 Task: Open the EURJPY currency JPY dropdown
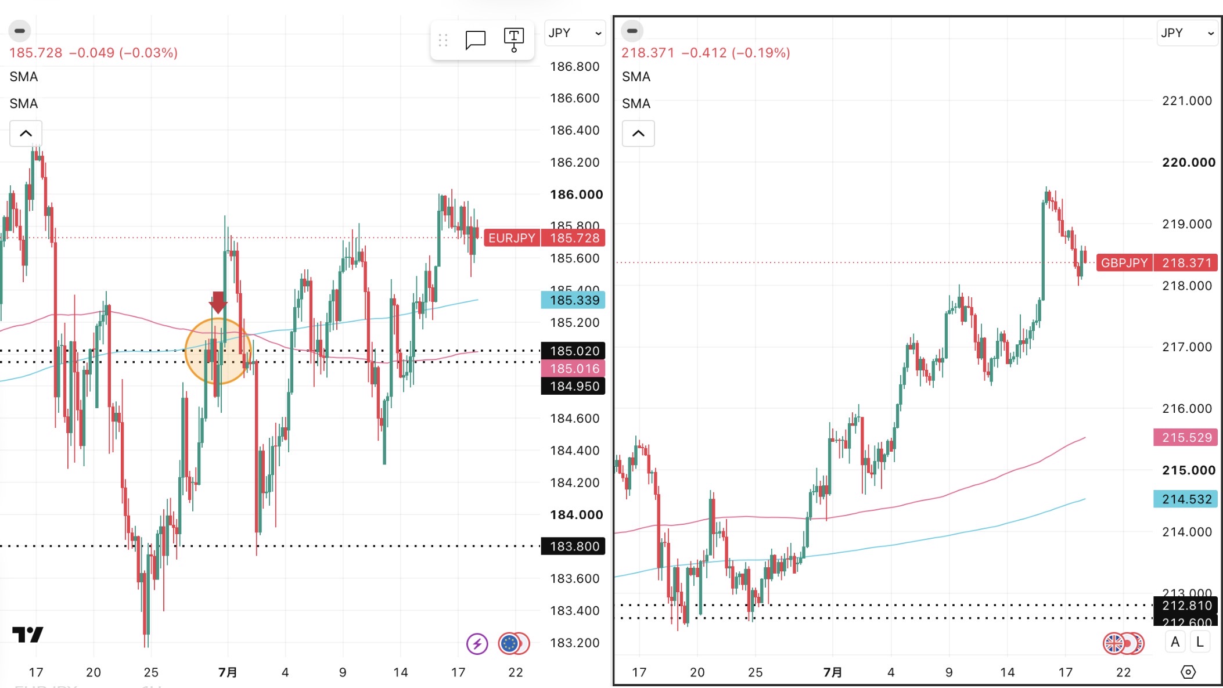pyautogui.click(x=575, y=33)
